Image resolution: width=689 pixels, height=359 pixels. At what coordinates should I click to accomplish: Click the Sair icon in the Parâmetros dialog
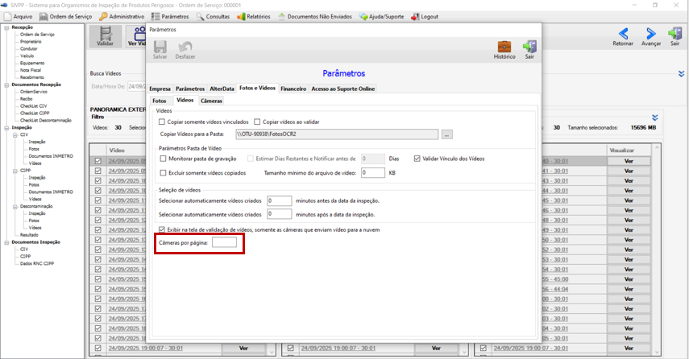[x=529, y=47]
